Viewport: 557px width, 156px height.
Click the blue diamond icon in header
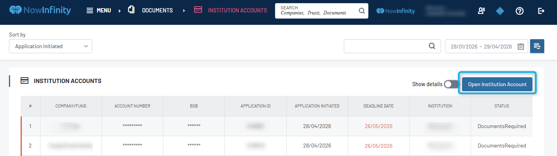[x=500, y=11]
